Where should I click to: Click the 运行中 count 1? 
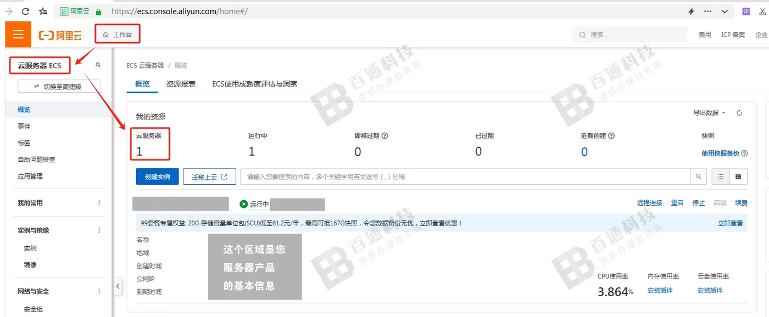252,152
